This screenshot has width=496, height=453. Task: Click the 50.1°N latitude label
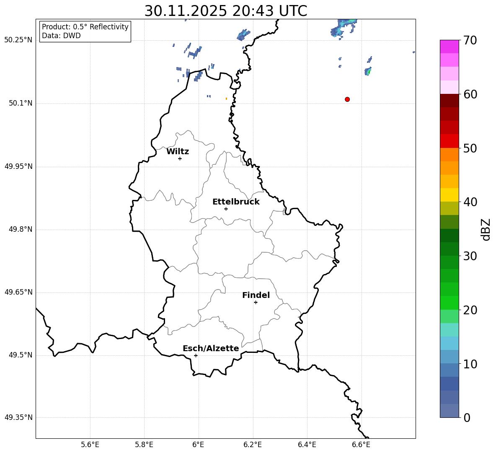21,104
